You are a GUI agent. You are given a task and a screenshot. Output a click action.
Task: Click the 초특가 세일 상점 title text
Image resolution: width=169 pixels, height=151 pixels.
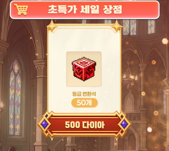85,10
